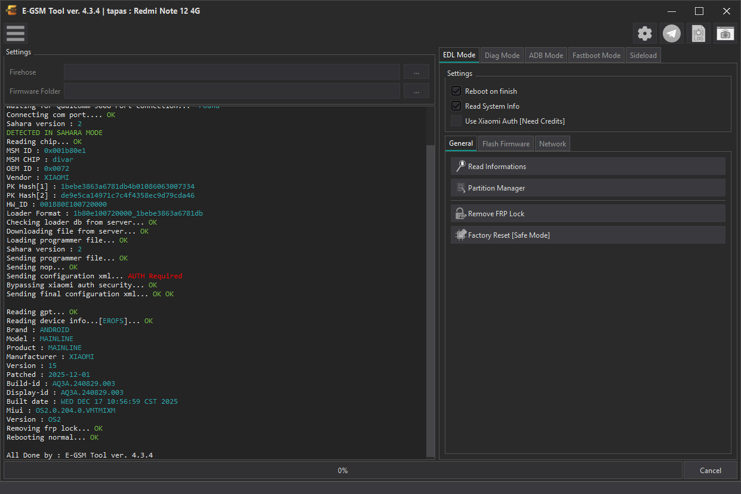This screenshot has width=741, height=494.
Task: Take a screenshot with the camera icon
Action: (x=725, y=33)
